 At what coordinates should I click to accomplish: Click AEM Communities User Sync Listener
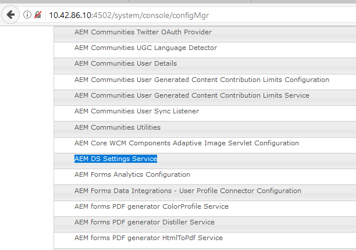tap(137, 111)
